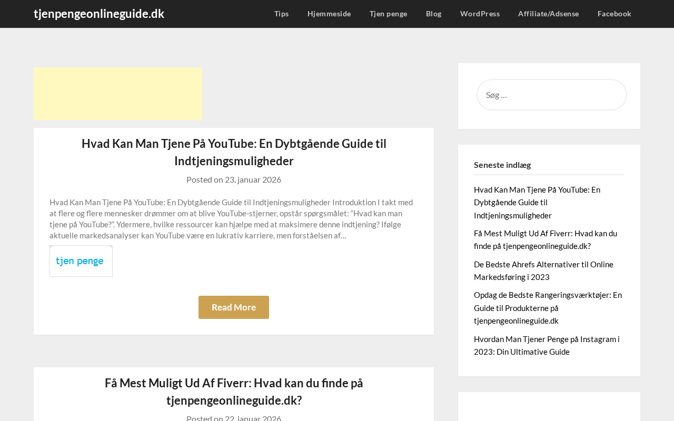
Task: Navigate to the WordPress menu item
Action: (x=480, y=14)
